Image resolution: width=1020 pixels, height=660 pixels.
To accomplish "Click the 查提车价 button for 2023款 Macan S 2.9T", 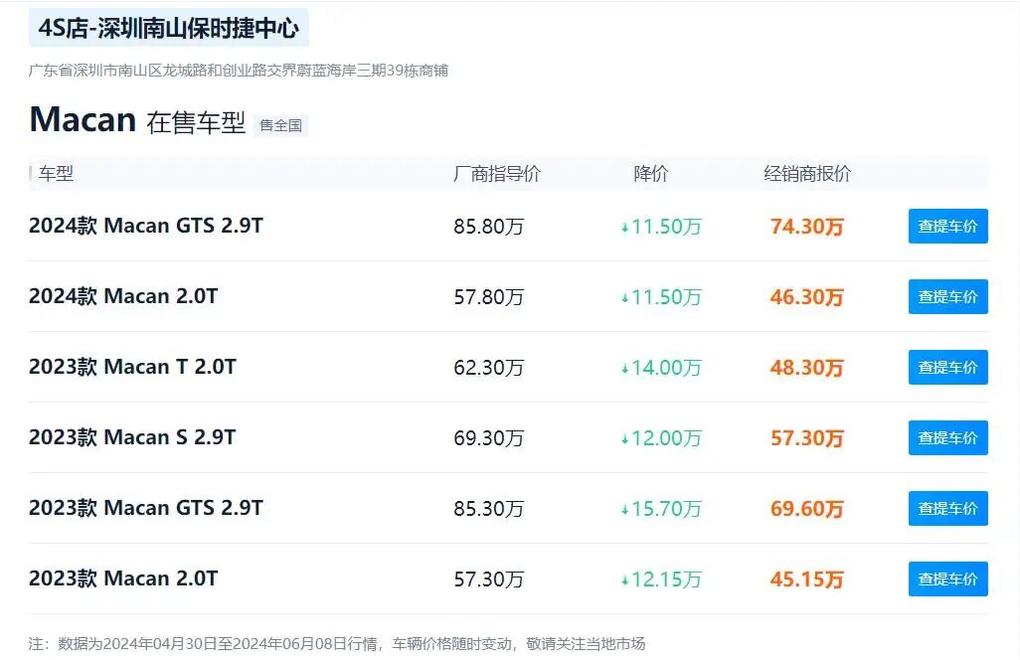I will click(946, 437).
